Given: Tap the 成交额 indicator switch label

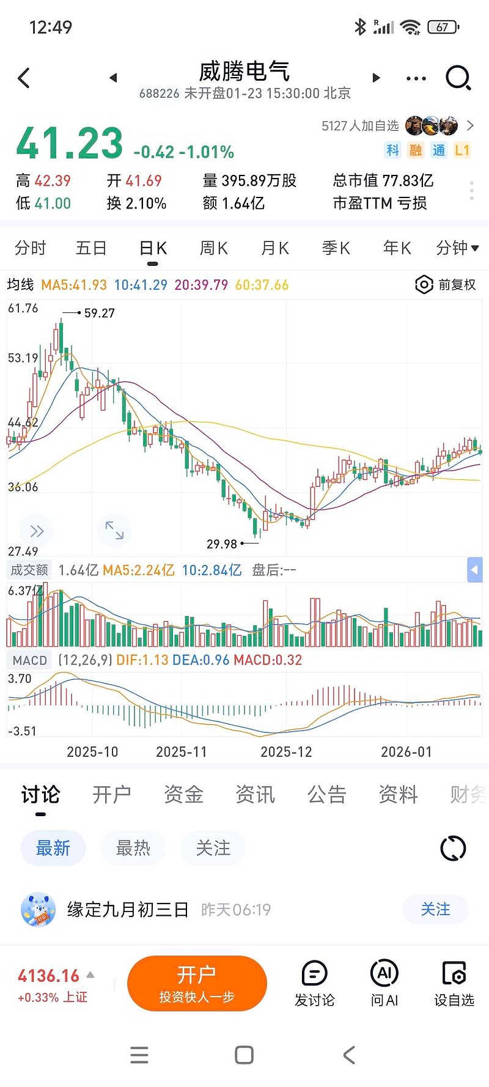Looking at the screenshot, I should pyautogui.click(x=29, y=570).
